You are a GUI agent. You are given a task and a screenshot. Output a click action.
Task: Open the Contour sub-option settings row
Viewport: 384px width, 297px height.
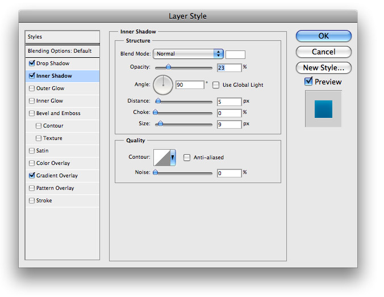(x=62, y=126)
